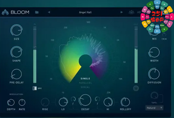Click the small crossover knob between LO and DECAY

73,99
